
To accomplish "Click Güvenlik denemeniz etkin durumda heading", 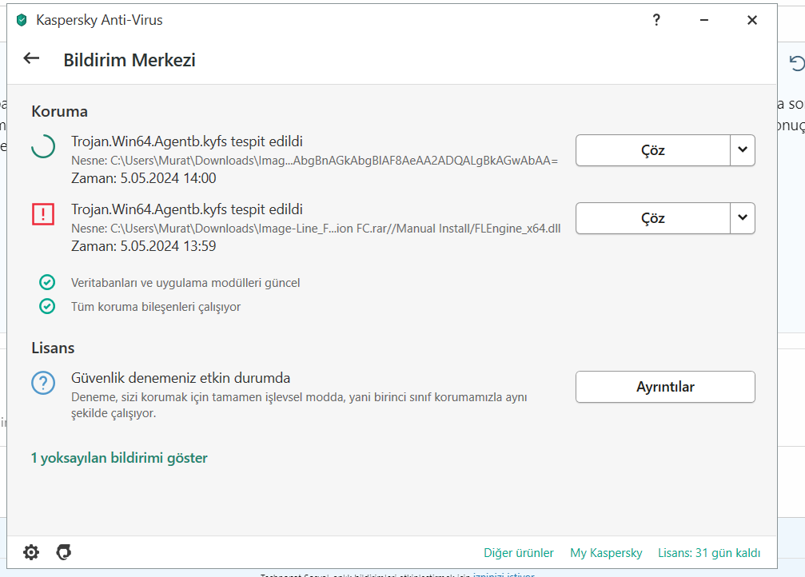I will click(x=181, y=378).
